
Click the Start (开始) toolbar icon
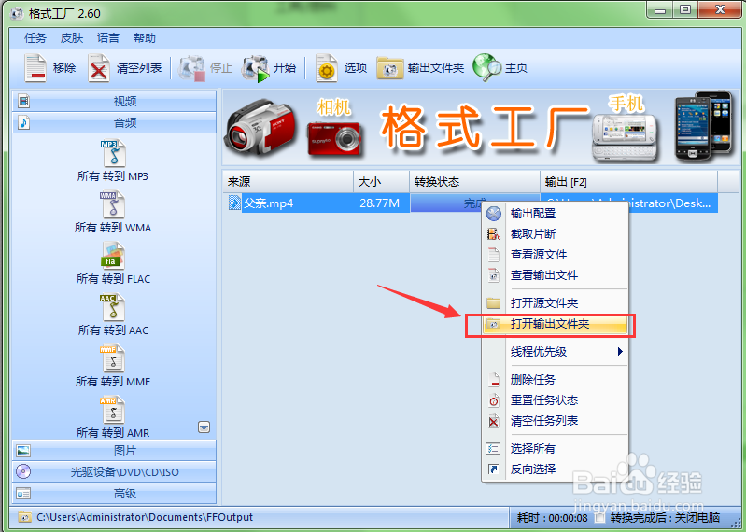pos(256,68)
